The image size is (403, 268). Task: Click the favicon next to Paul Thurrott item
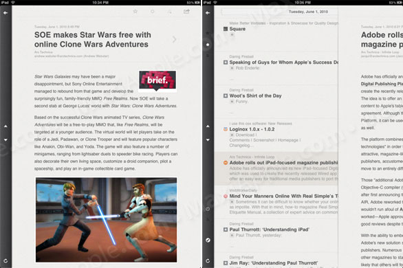point(226,230)
